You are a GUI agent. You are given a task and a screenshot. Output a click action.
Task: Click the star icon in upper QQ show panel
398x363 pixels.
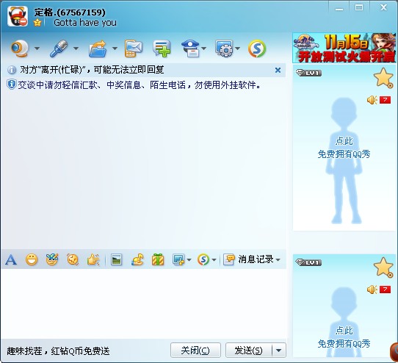point(383,77)
